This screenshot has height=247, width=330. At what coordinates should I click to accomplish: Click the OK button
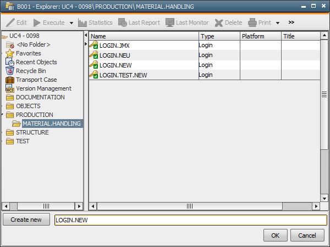[x=276, y=235]
